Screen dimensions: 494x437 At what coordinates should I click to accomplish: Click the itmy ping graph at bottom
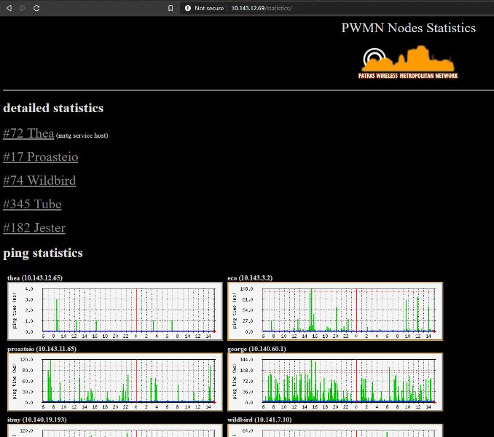113,430
